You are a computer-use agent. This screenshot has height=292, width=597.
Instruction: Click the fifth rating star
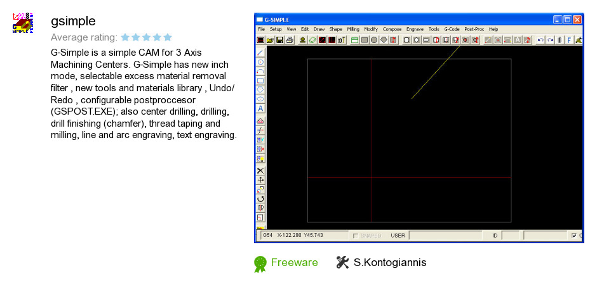(x=168, y=37)
